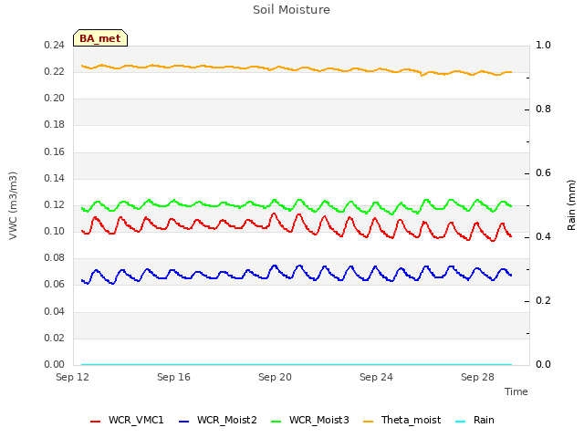Click the 0.12 left axis tick label
Viewport: 584px width, 438px height.
[x=55, y=204]
